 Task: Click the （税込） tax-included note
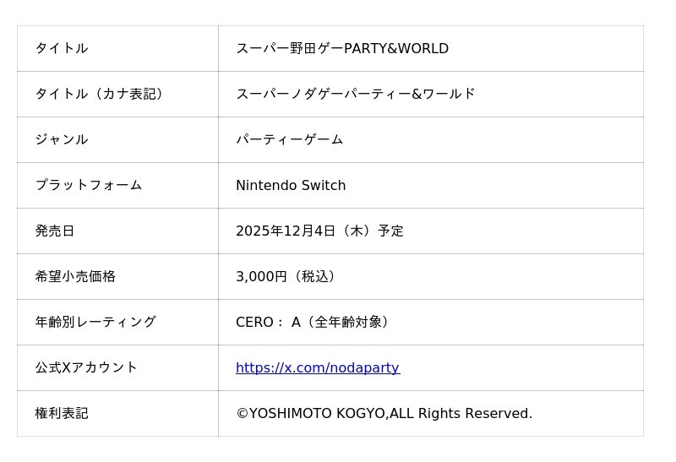[314, 277]
